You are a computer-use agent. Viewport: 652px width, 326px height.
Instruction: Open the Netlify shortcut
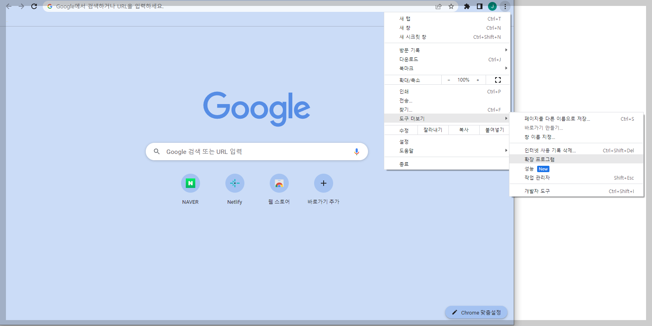(x=235, y=190)
